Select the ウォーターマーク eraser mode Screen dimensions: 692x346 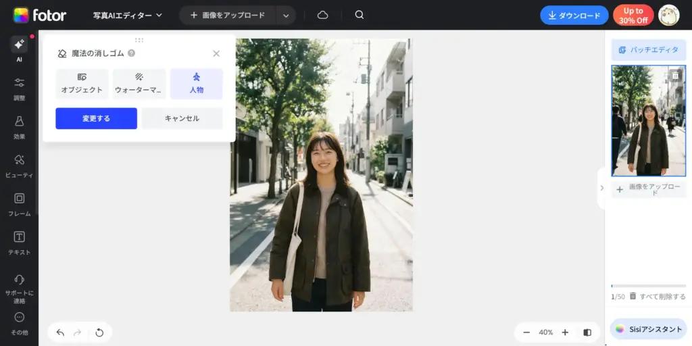pos(139,84)
